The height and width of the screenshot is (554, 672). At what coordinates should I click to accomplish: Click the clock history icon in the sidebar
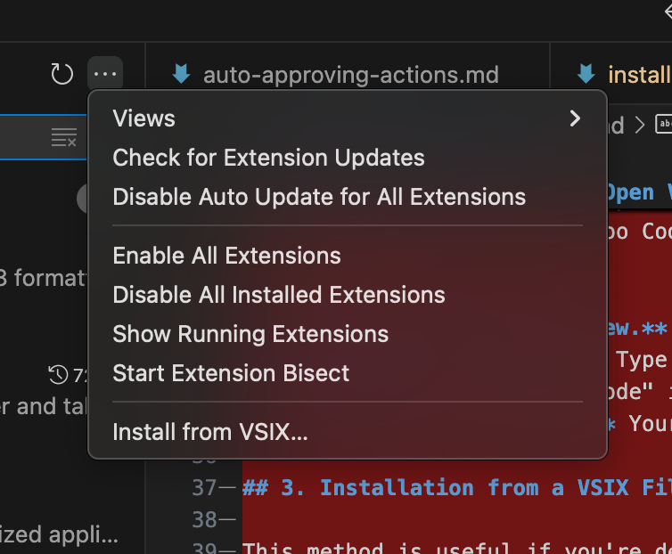58,373
